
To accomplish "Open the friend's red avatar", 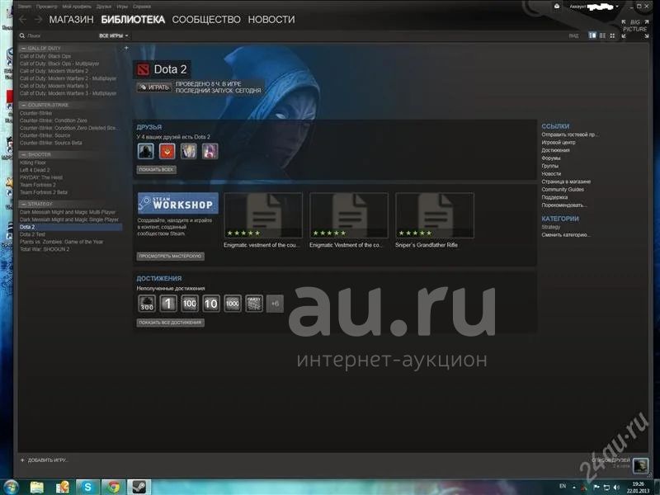I will point(167,151).
